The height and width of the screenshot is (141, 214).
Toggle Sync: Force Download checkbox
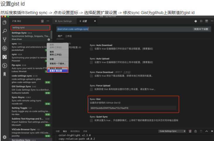(91, 76)
